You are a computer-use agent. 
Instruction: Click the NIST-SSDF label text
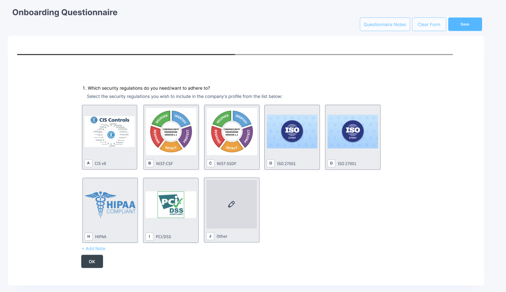point(227,163)
